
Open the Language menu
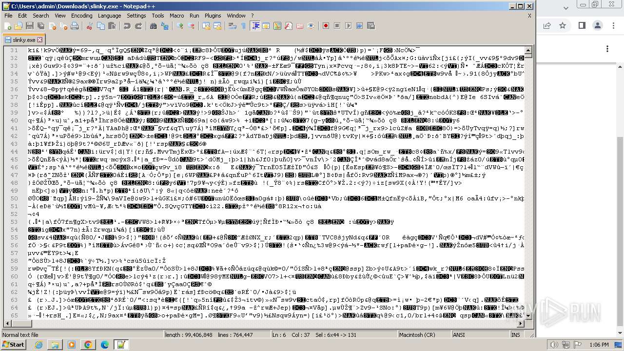[109, 16]
